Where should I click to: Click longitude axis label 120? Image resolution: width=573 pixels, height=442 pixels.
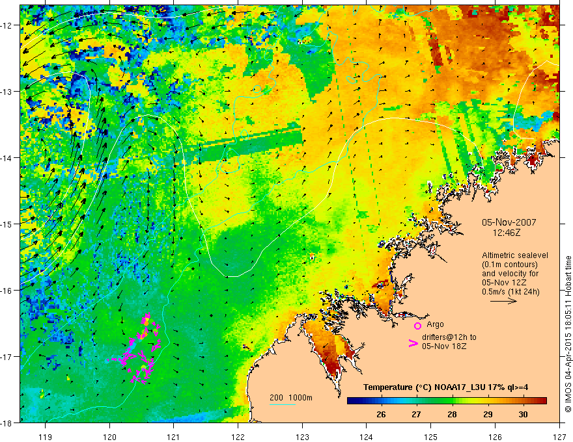click(x=109, y=437)
